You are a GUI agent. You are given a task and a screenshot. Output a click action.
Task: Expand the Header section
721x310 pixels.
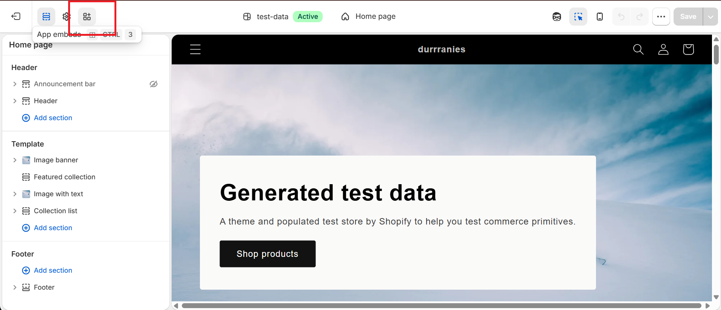click(15, 101)
